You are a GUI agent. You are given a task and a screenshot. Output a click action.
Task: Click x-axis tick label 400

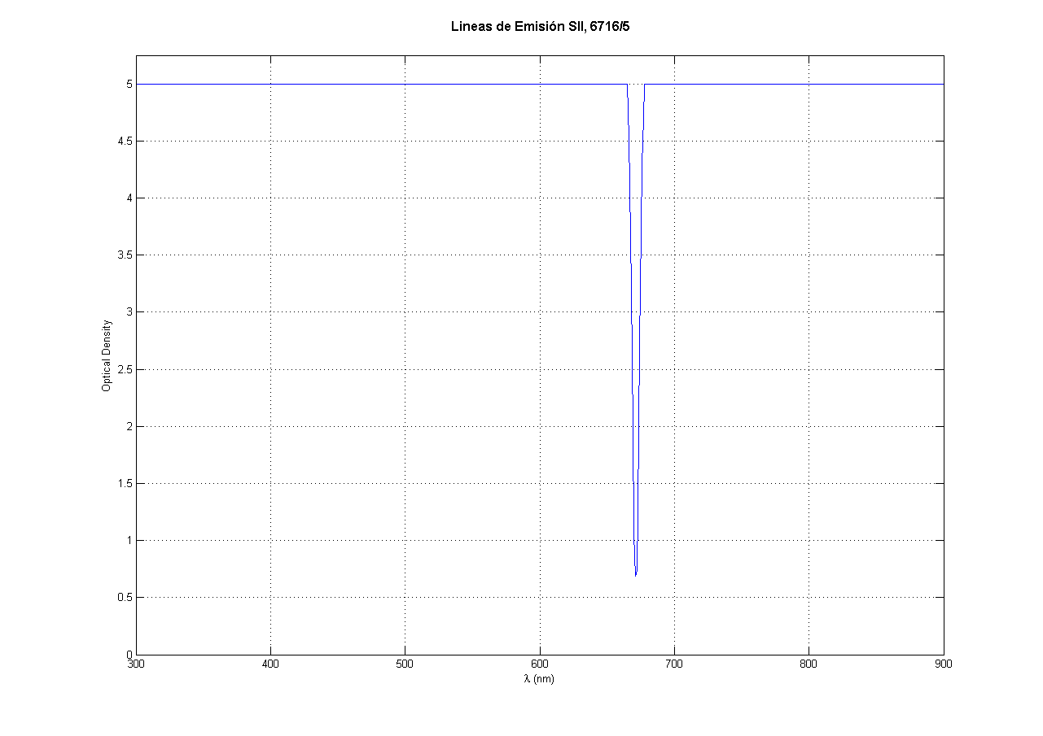(x=270, y=664)
